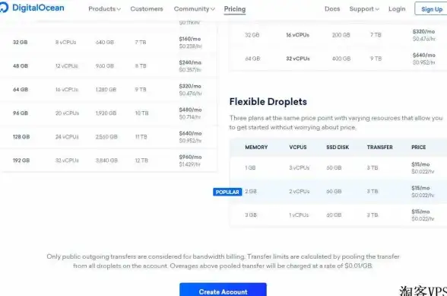
Task: Select the 3 GB flexible droplet row
Action: (x=338, y=215)
